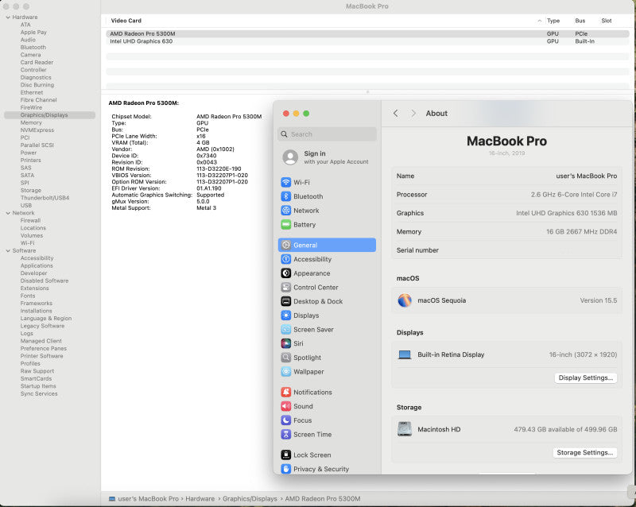Viewport: 636px width, 507px height.
Task: Select AMD Radeon Pro 5300M row
Action: pos(367,33)
